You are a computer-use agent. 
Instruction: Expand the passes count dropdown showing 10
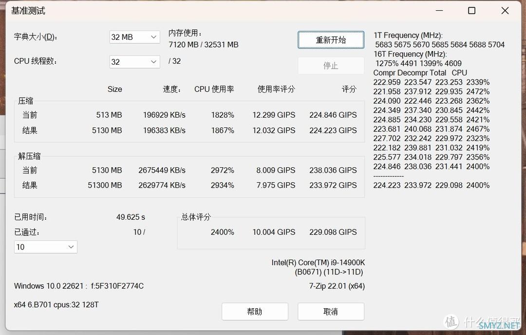(46, 247)
